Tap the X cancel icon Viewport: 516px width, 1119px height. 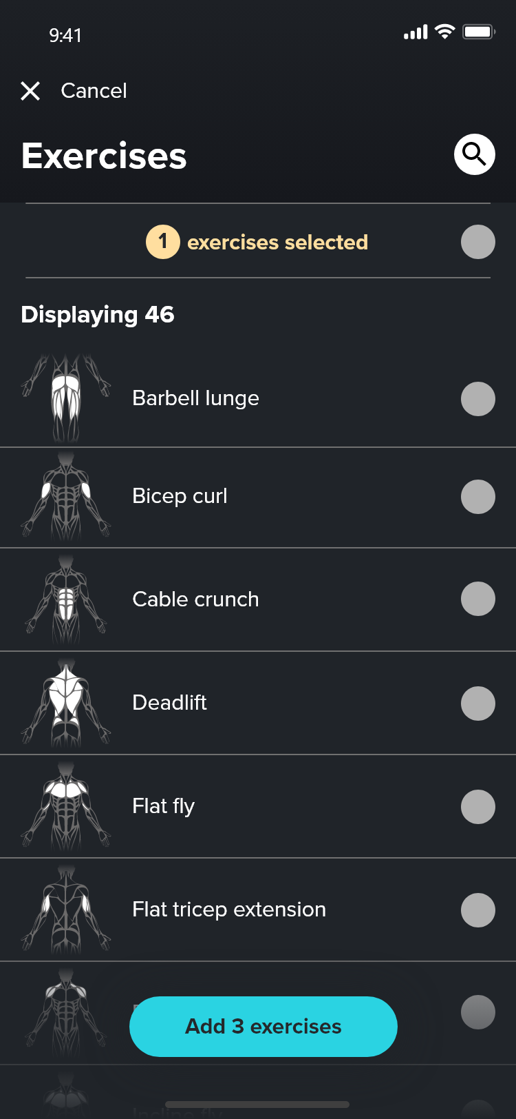pyautogui.click(x=30, y=91)
